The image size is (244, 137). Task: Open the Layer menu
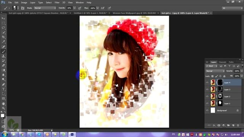pos(32,3)
